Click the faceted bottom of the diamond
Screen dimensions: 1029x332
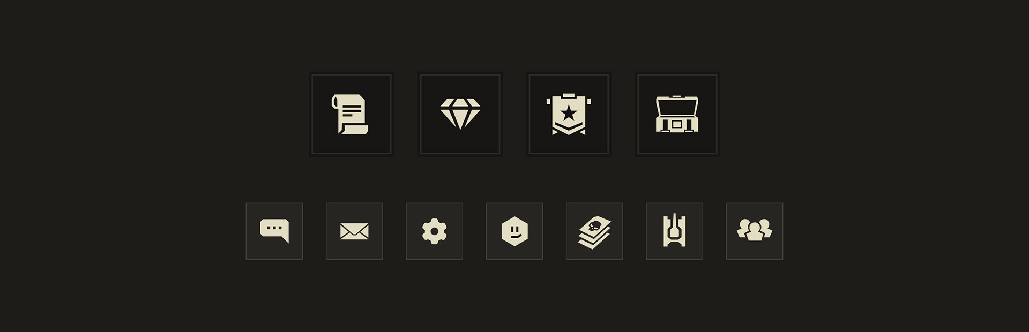coord(460,118)
